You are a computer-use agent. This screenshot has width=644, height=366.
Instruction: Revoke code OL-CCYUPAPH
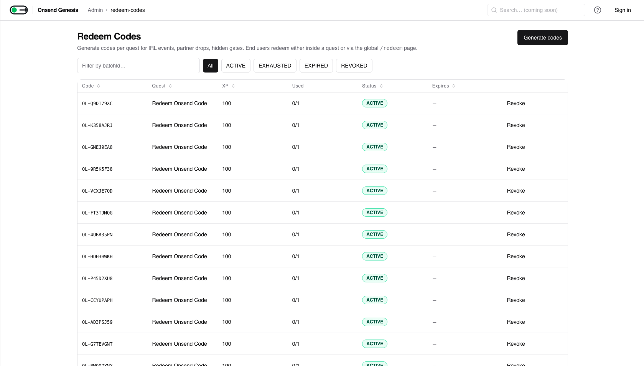(516, 300)
